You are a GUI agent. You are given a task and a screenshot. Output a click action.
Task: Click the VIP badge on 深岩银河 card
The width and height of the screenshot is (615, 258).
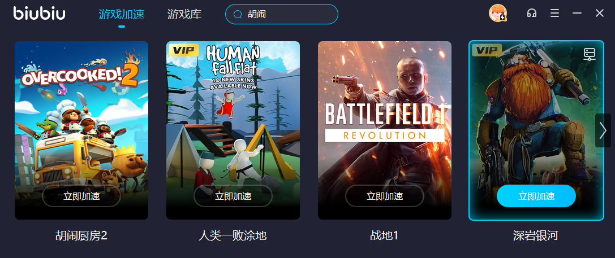pos(487,50)
